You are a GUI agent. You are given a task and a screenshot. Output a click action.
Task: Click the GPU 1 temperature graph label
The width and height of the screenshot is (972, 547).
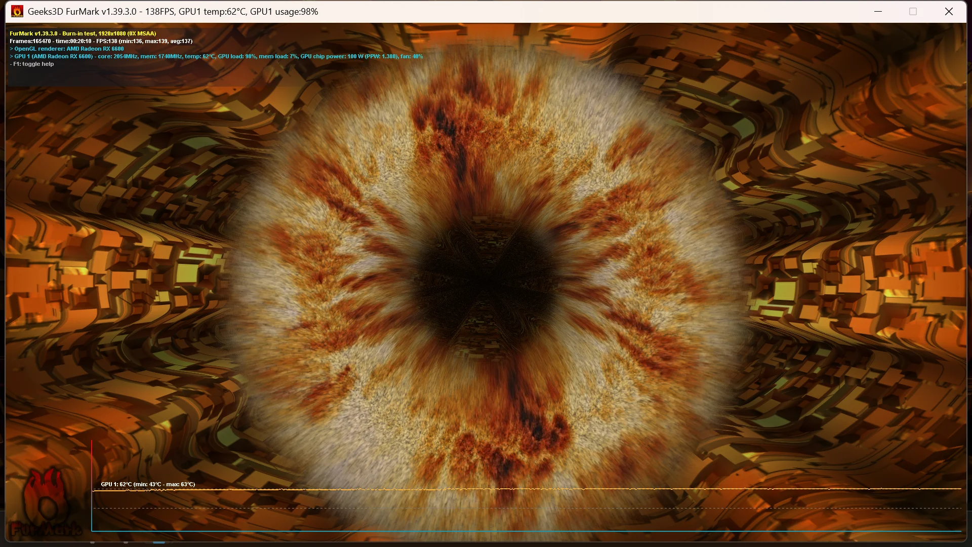coord(148,484)
